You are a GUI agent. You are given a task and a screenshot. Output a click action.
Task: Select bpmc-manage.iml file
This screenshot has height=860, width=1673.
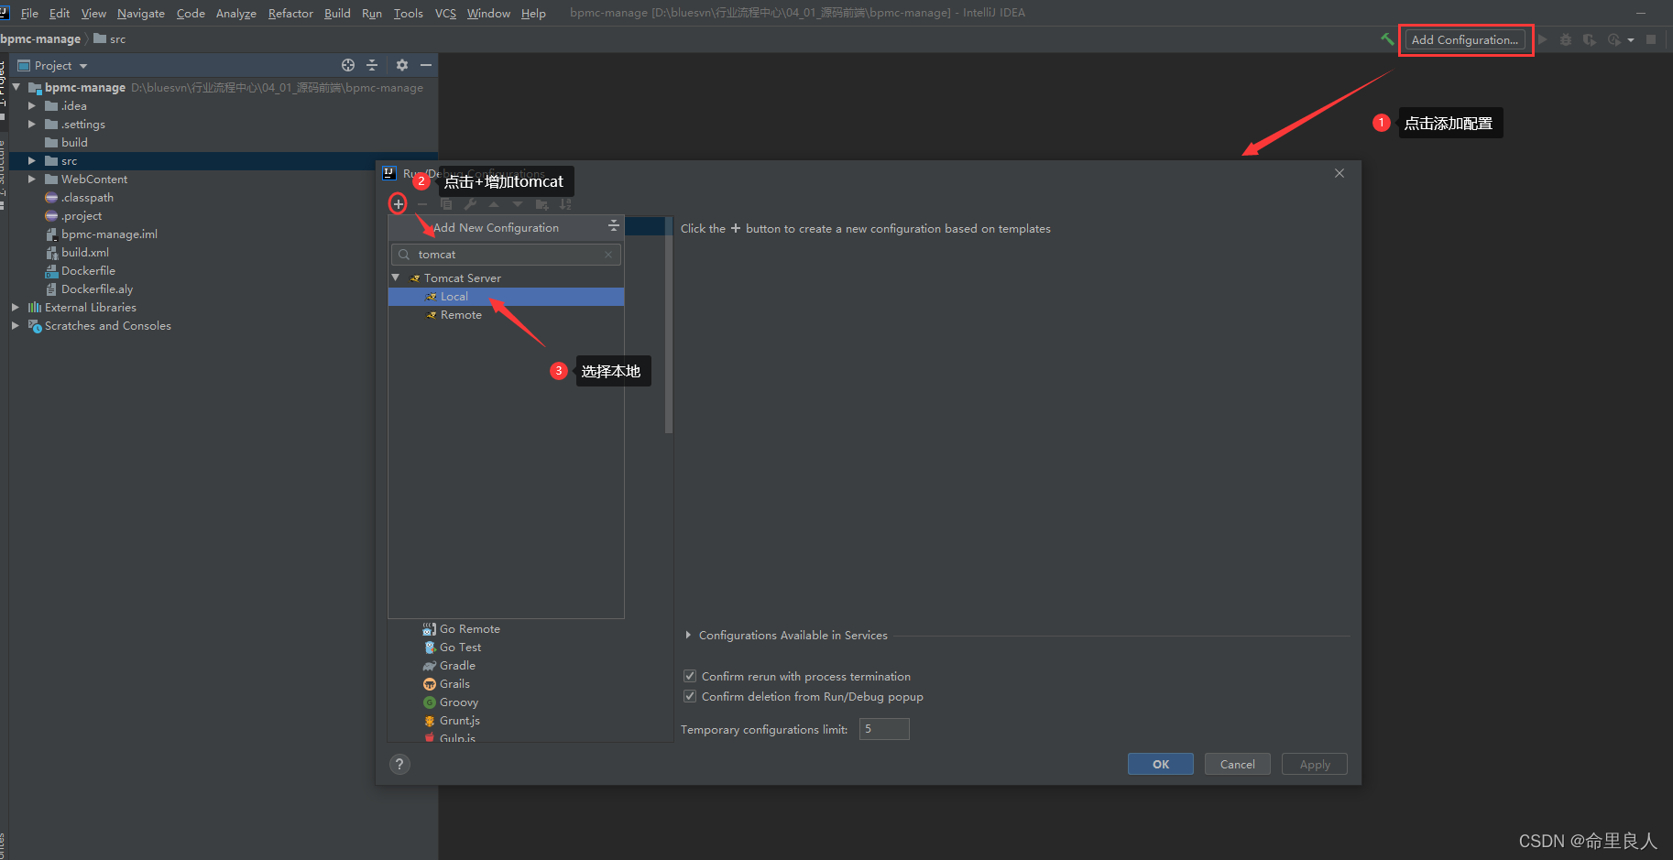[x=109, y=234]
